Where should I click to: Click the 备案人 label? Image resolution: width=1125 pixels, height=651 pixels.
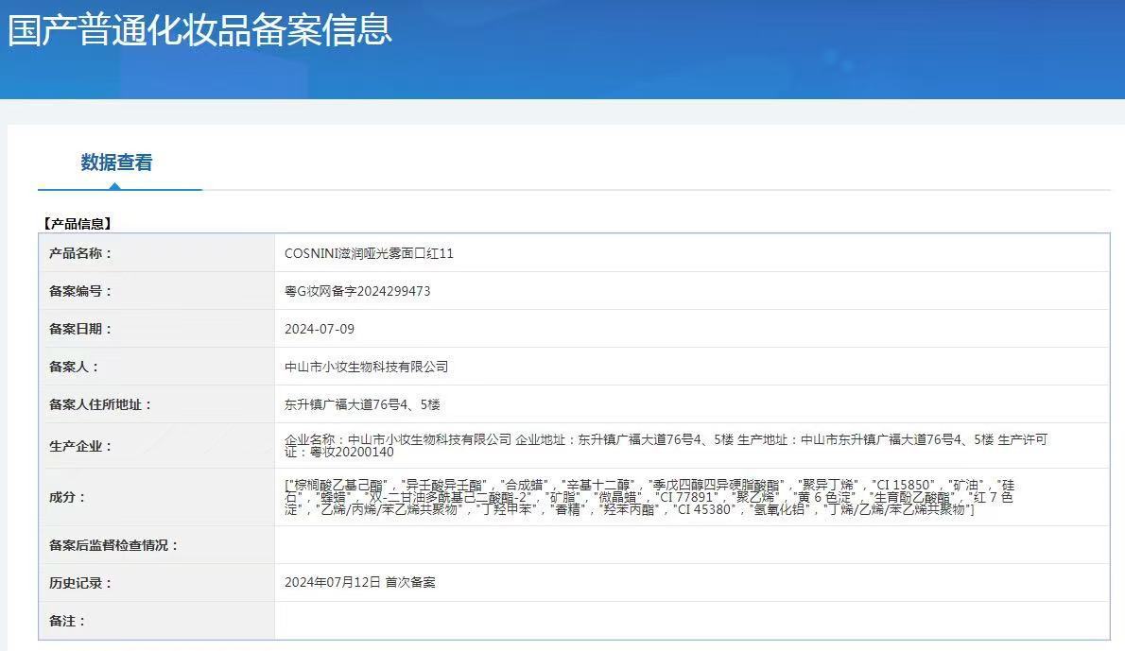coord(74,368)
